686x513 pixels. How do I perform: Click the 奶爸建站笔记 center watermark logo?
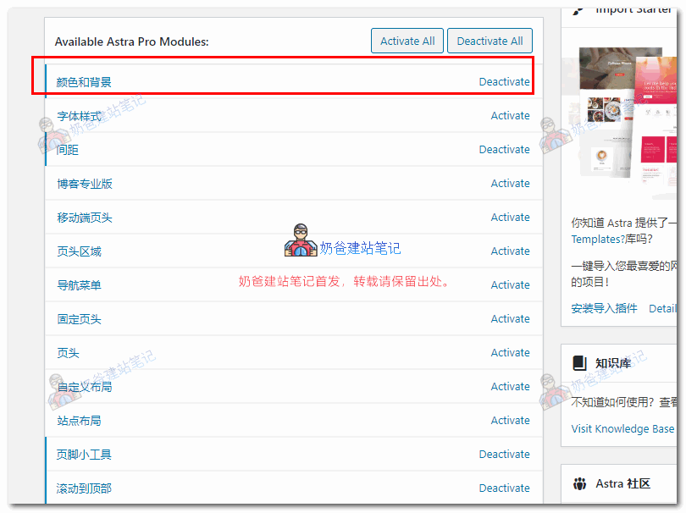click(x=300, y=242)
